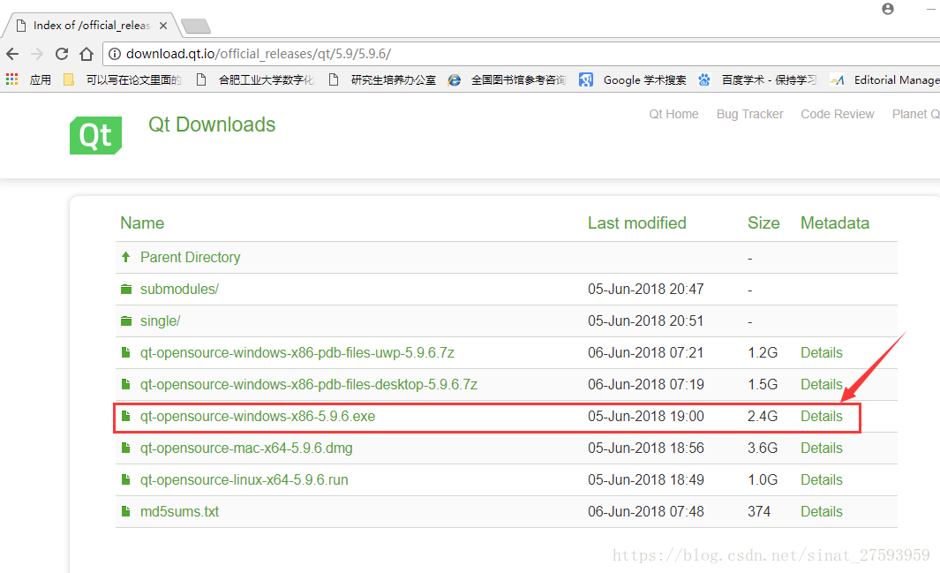Click the up-arrow icon beside Parent Directory
This screenshot has height=573, width=940.
(x=126, y=257)
